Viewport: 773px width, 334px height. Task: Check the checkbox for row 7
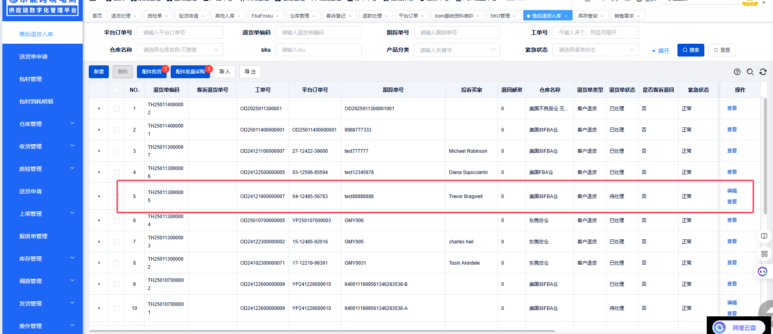pos(116,242)
